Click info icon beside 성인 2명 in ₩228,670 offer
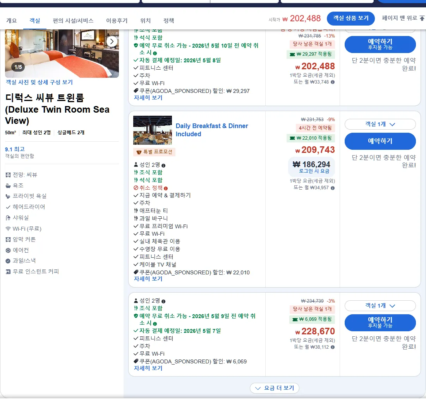 coord(163,301)
